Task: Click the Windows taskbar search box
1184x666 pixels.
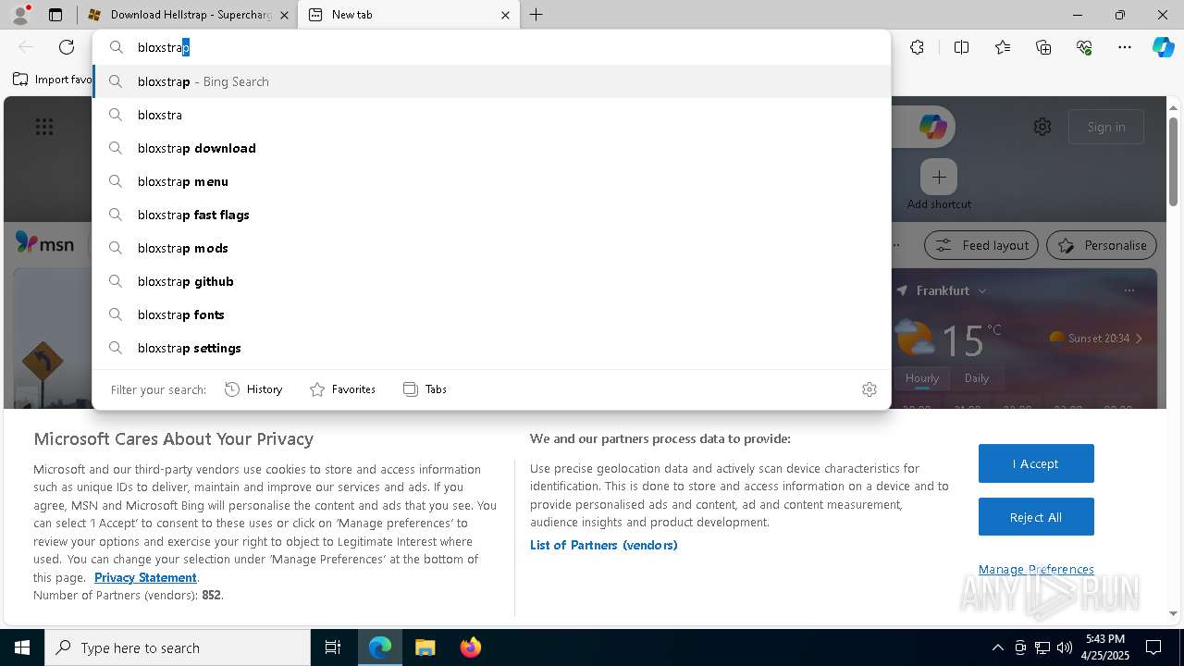Action: click(x=178, y=647)
